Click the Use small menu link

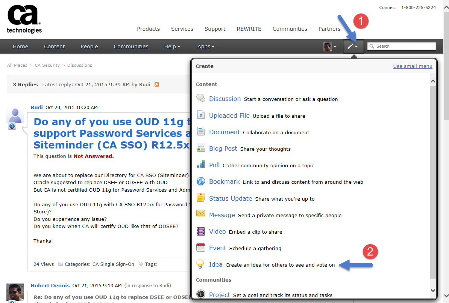click(413, 66)
